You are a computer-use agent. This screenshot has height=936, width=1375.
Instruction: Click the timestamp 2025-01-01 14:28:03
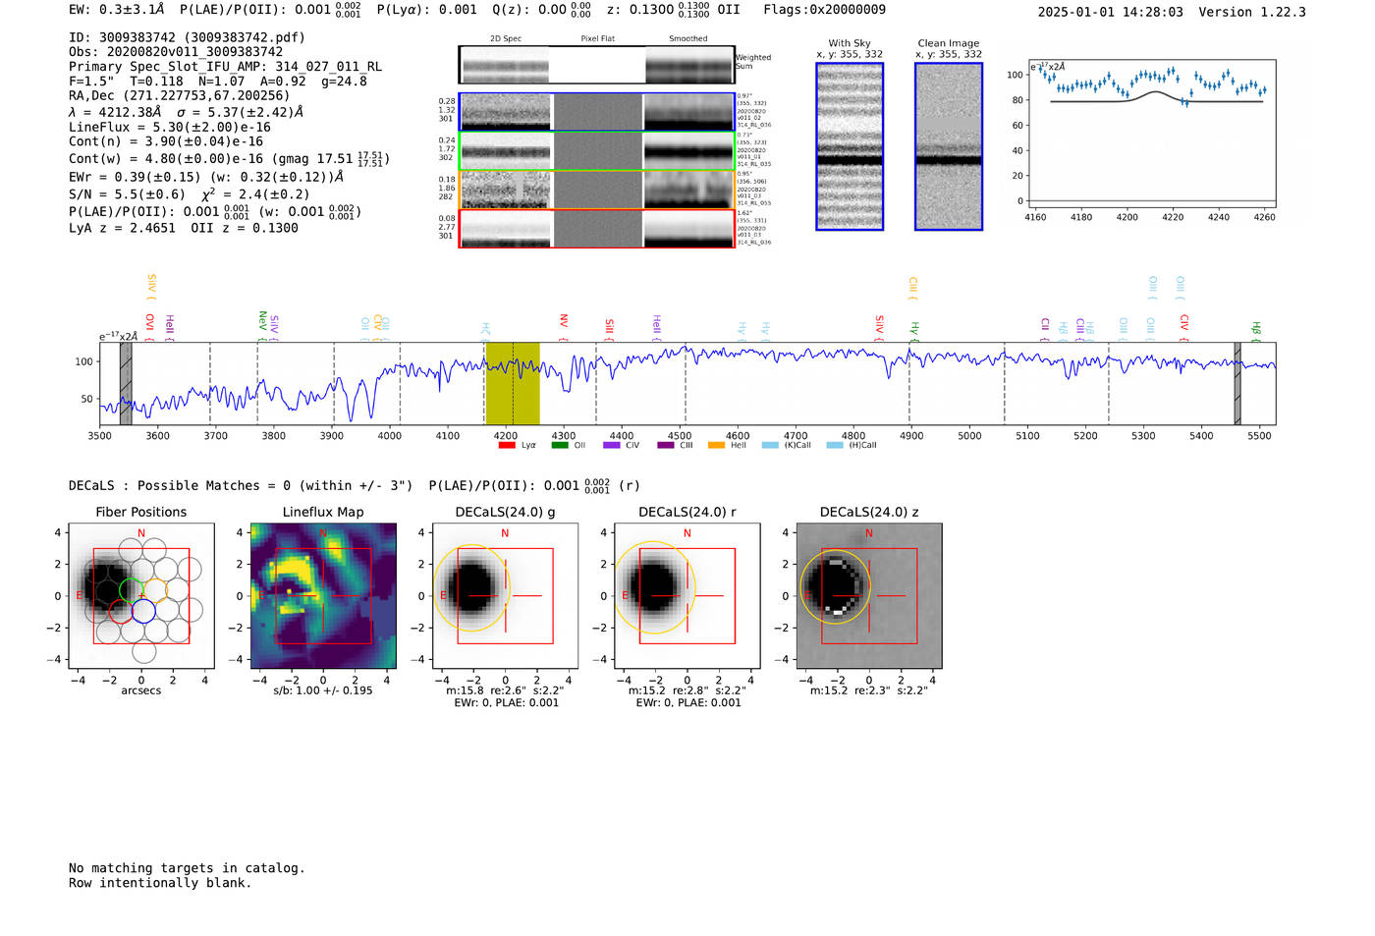coord(1110,12)
